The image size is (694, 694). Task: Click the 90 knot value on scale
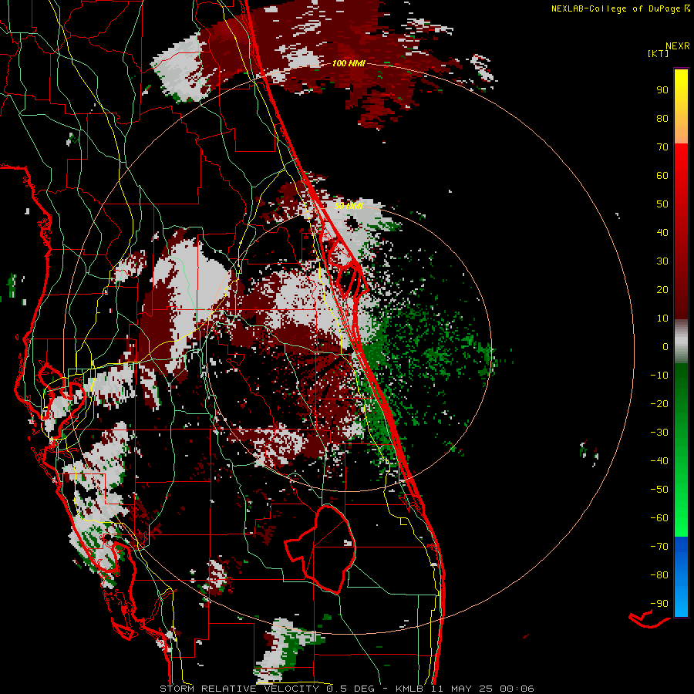point(662,90)
